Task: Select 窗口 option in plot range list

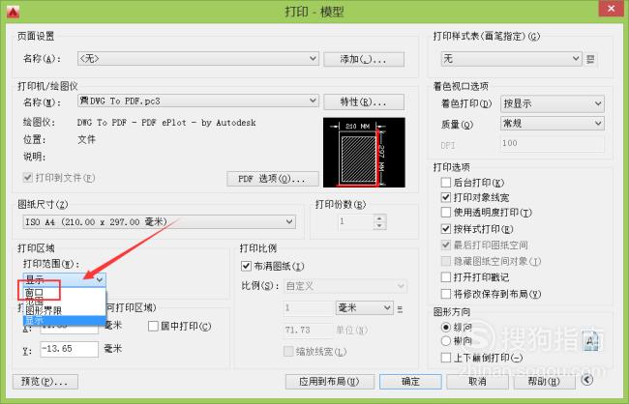Action: coord(65,292)
